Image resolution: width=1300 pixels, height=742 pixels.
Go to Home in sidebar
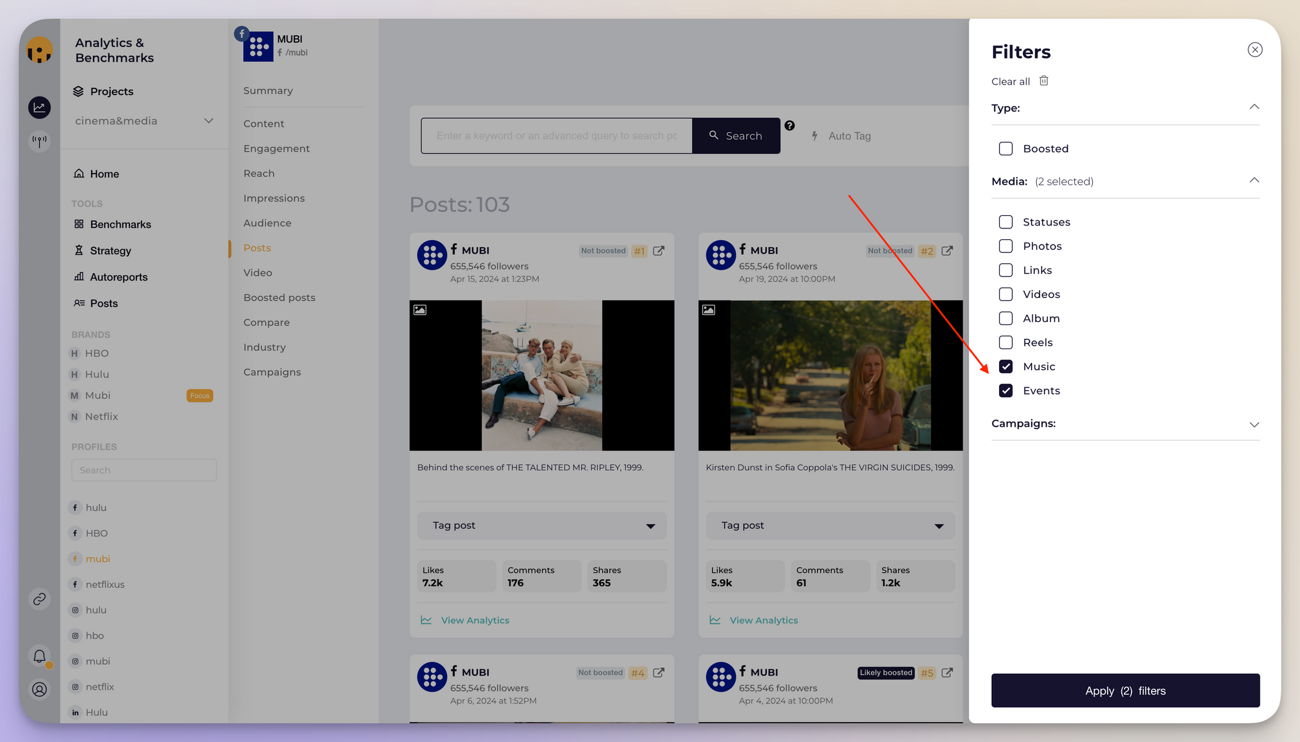click(96, 174)
